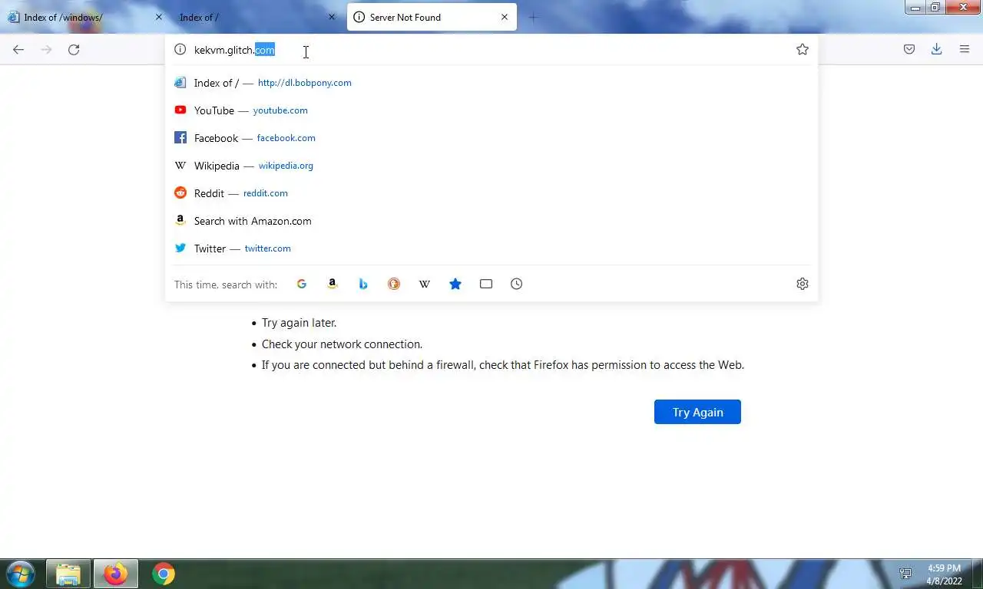Switch to the Index of / tab

[x=257, y=17]
